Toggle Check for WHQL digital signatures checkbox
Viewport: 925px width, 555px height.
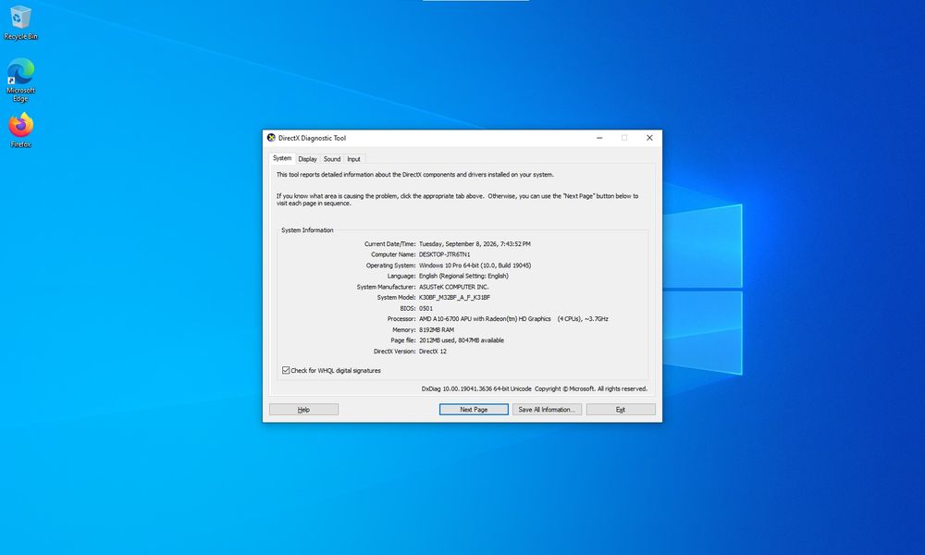coord(286,370)
